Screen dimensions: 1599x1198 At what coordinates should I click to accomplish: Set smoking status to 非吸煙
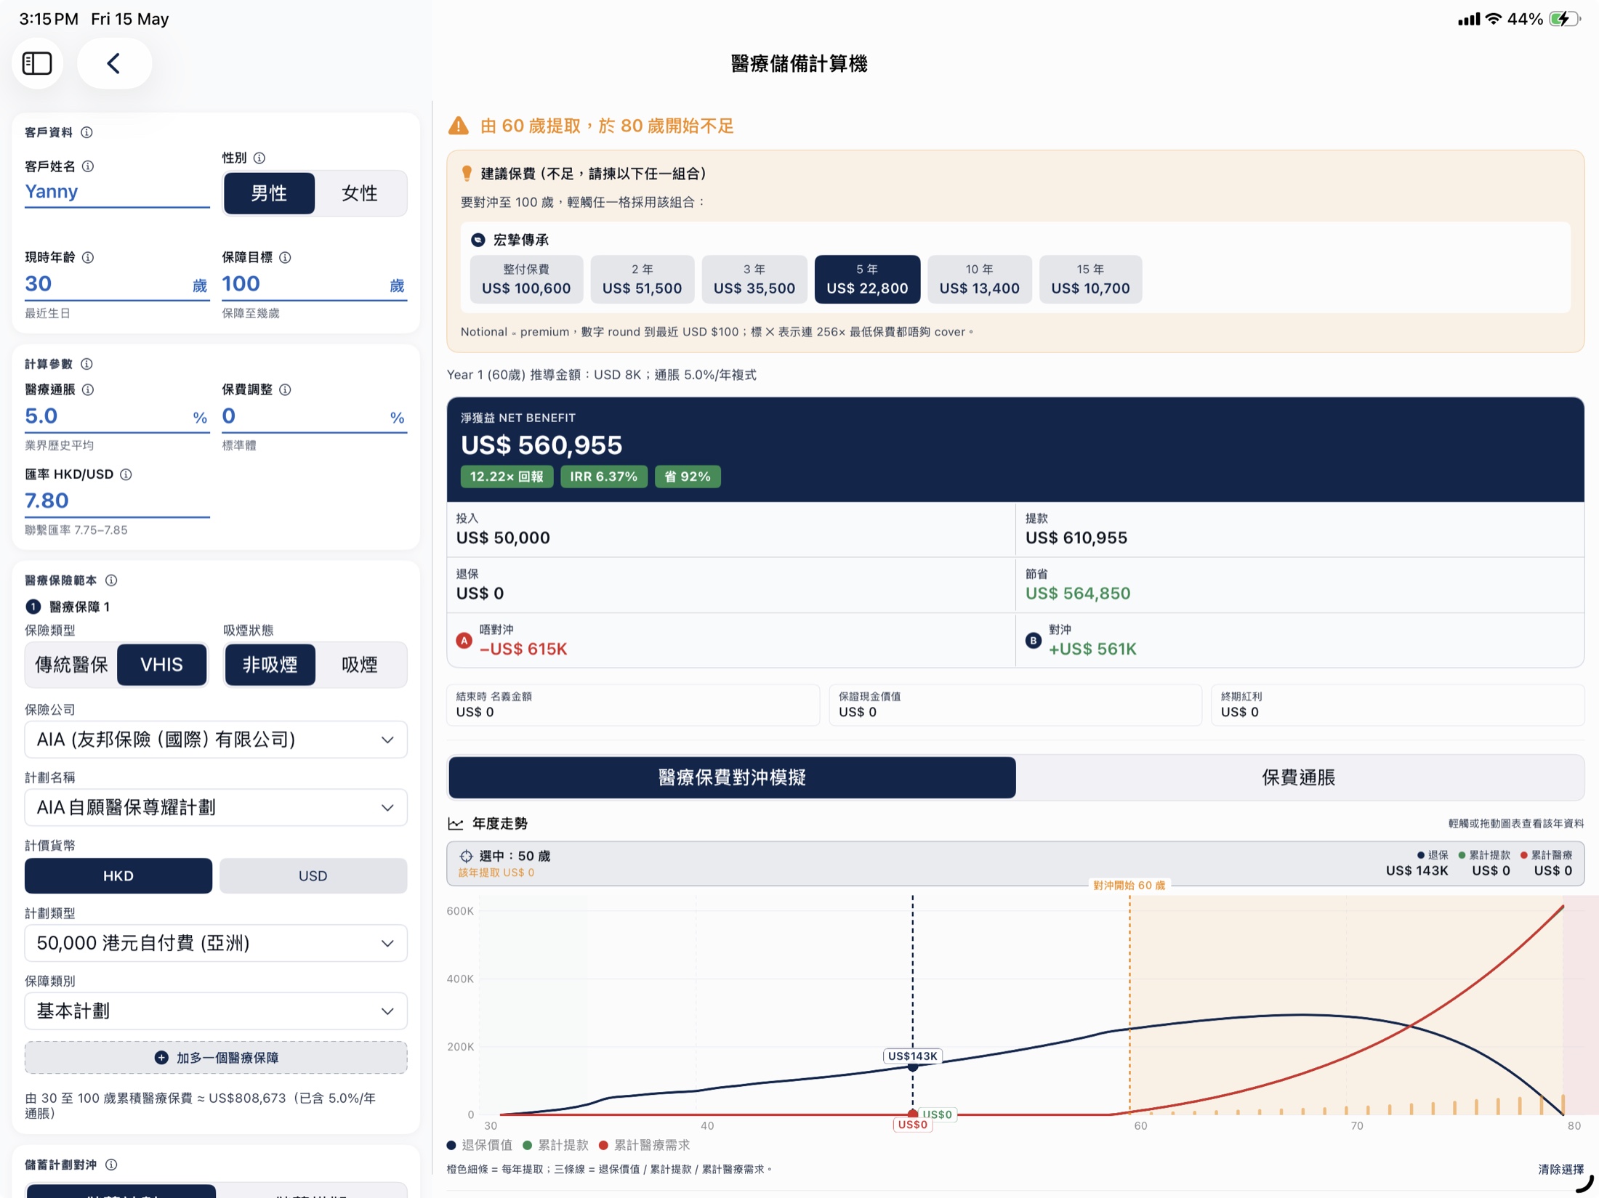point(270,665)
